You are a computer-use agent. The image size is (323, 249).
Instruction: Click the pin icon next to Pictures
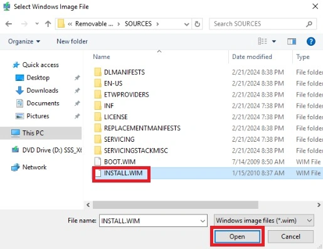(x=77, y=116)
